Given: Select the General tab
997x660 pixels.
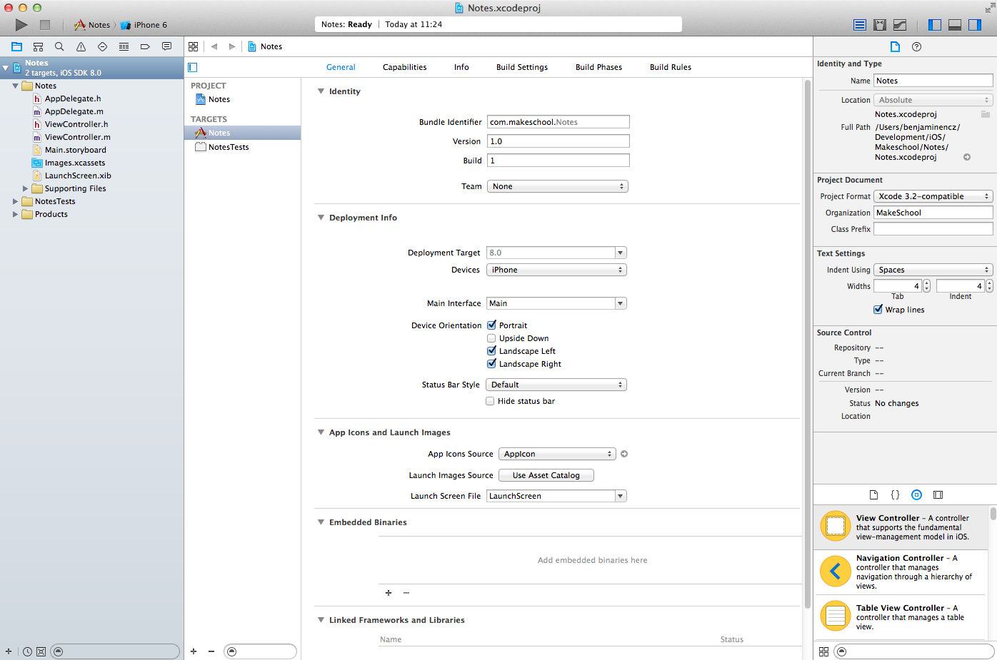Looking at the screenshot, I should (x=341, y=67).
